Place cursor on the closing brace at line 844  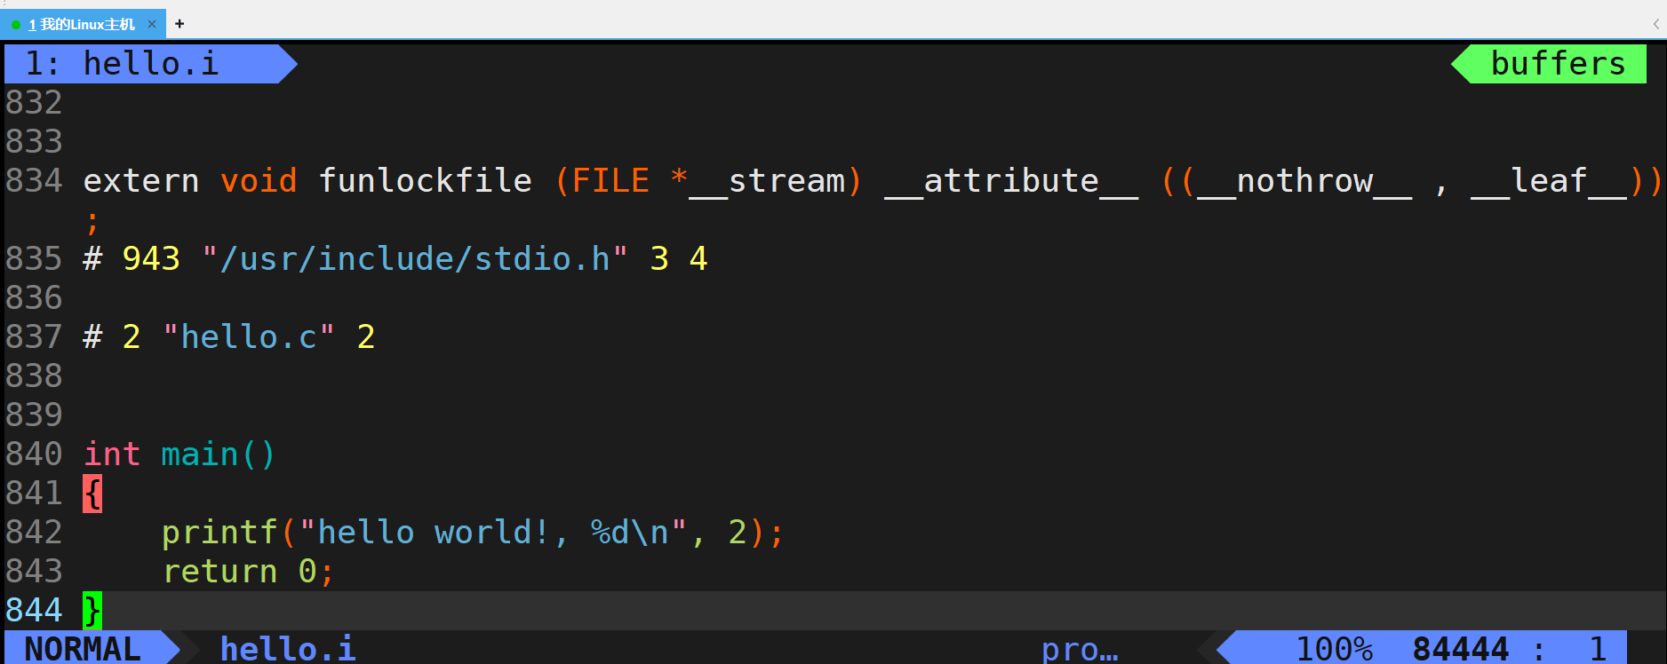[92, 611]
